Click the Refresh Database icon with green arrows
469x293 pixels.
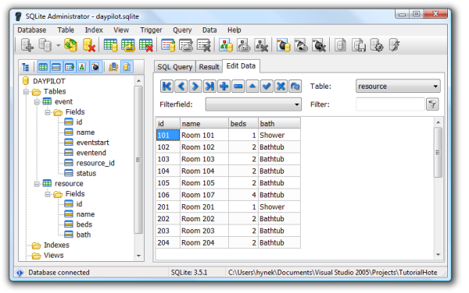point(70,46)
